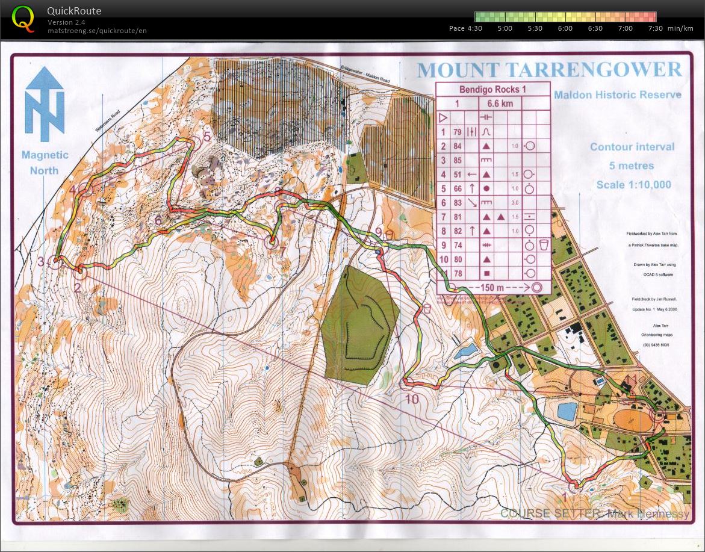This screenshot has width=705, height=552.
Task: Click the drinks cup symbol in row 9
Action: [x=544, y=244]
